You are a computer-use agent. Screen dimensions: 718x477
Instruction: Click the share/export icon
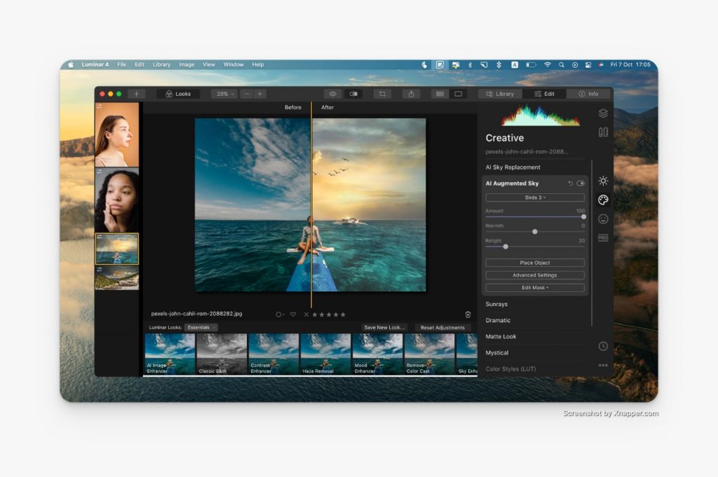[411, 94]
